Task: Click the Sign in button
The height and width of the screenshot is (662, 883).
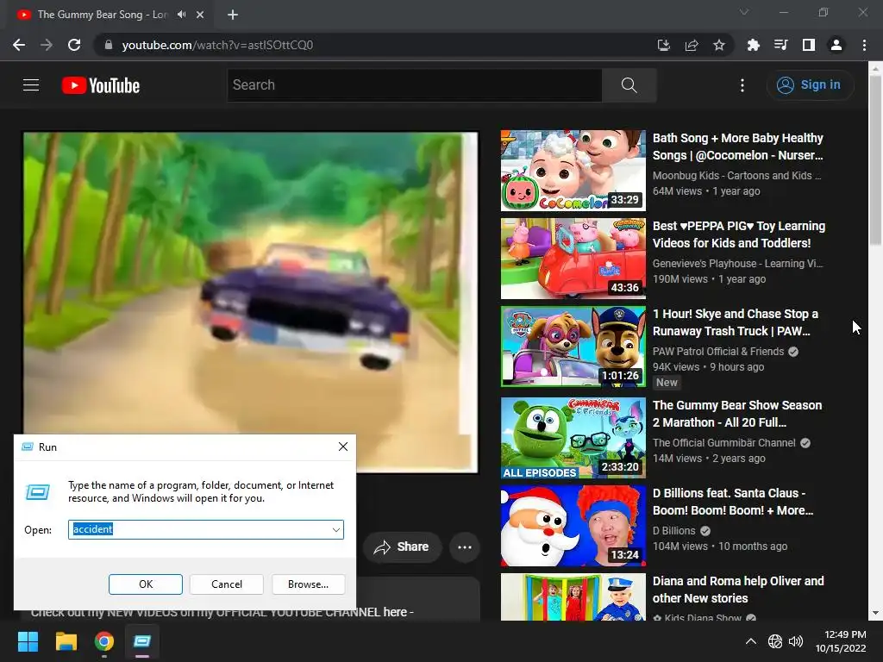Action: 810,85
